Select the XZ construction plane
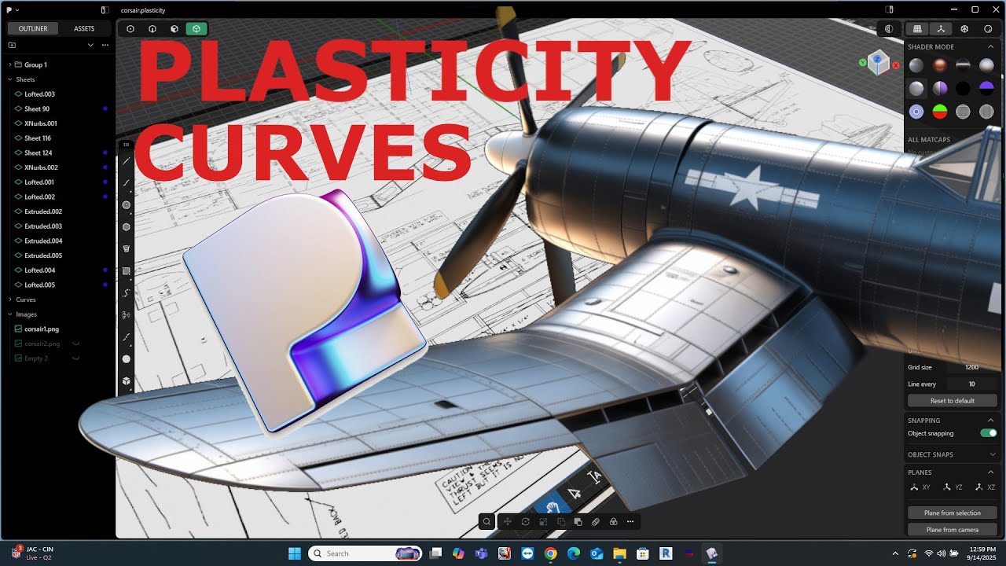The height and width of the screenshot is (566, 1006). click(x=983, y=487)
